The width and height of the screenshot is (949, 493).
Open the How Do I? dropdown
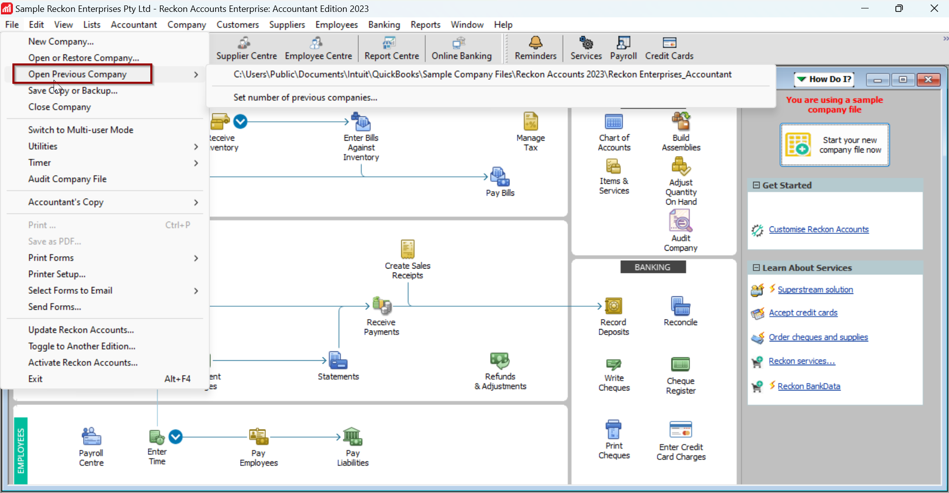(x=824, y=79)
